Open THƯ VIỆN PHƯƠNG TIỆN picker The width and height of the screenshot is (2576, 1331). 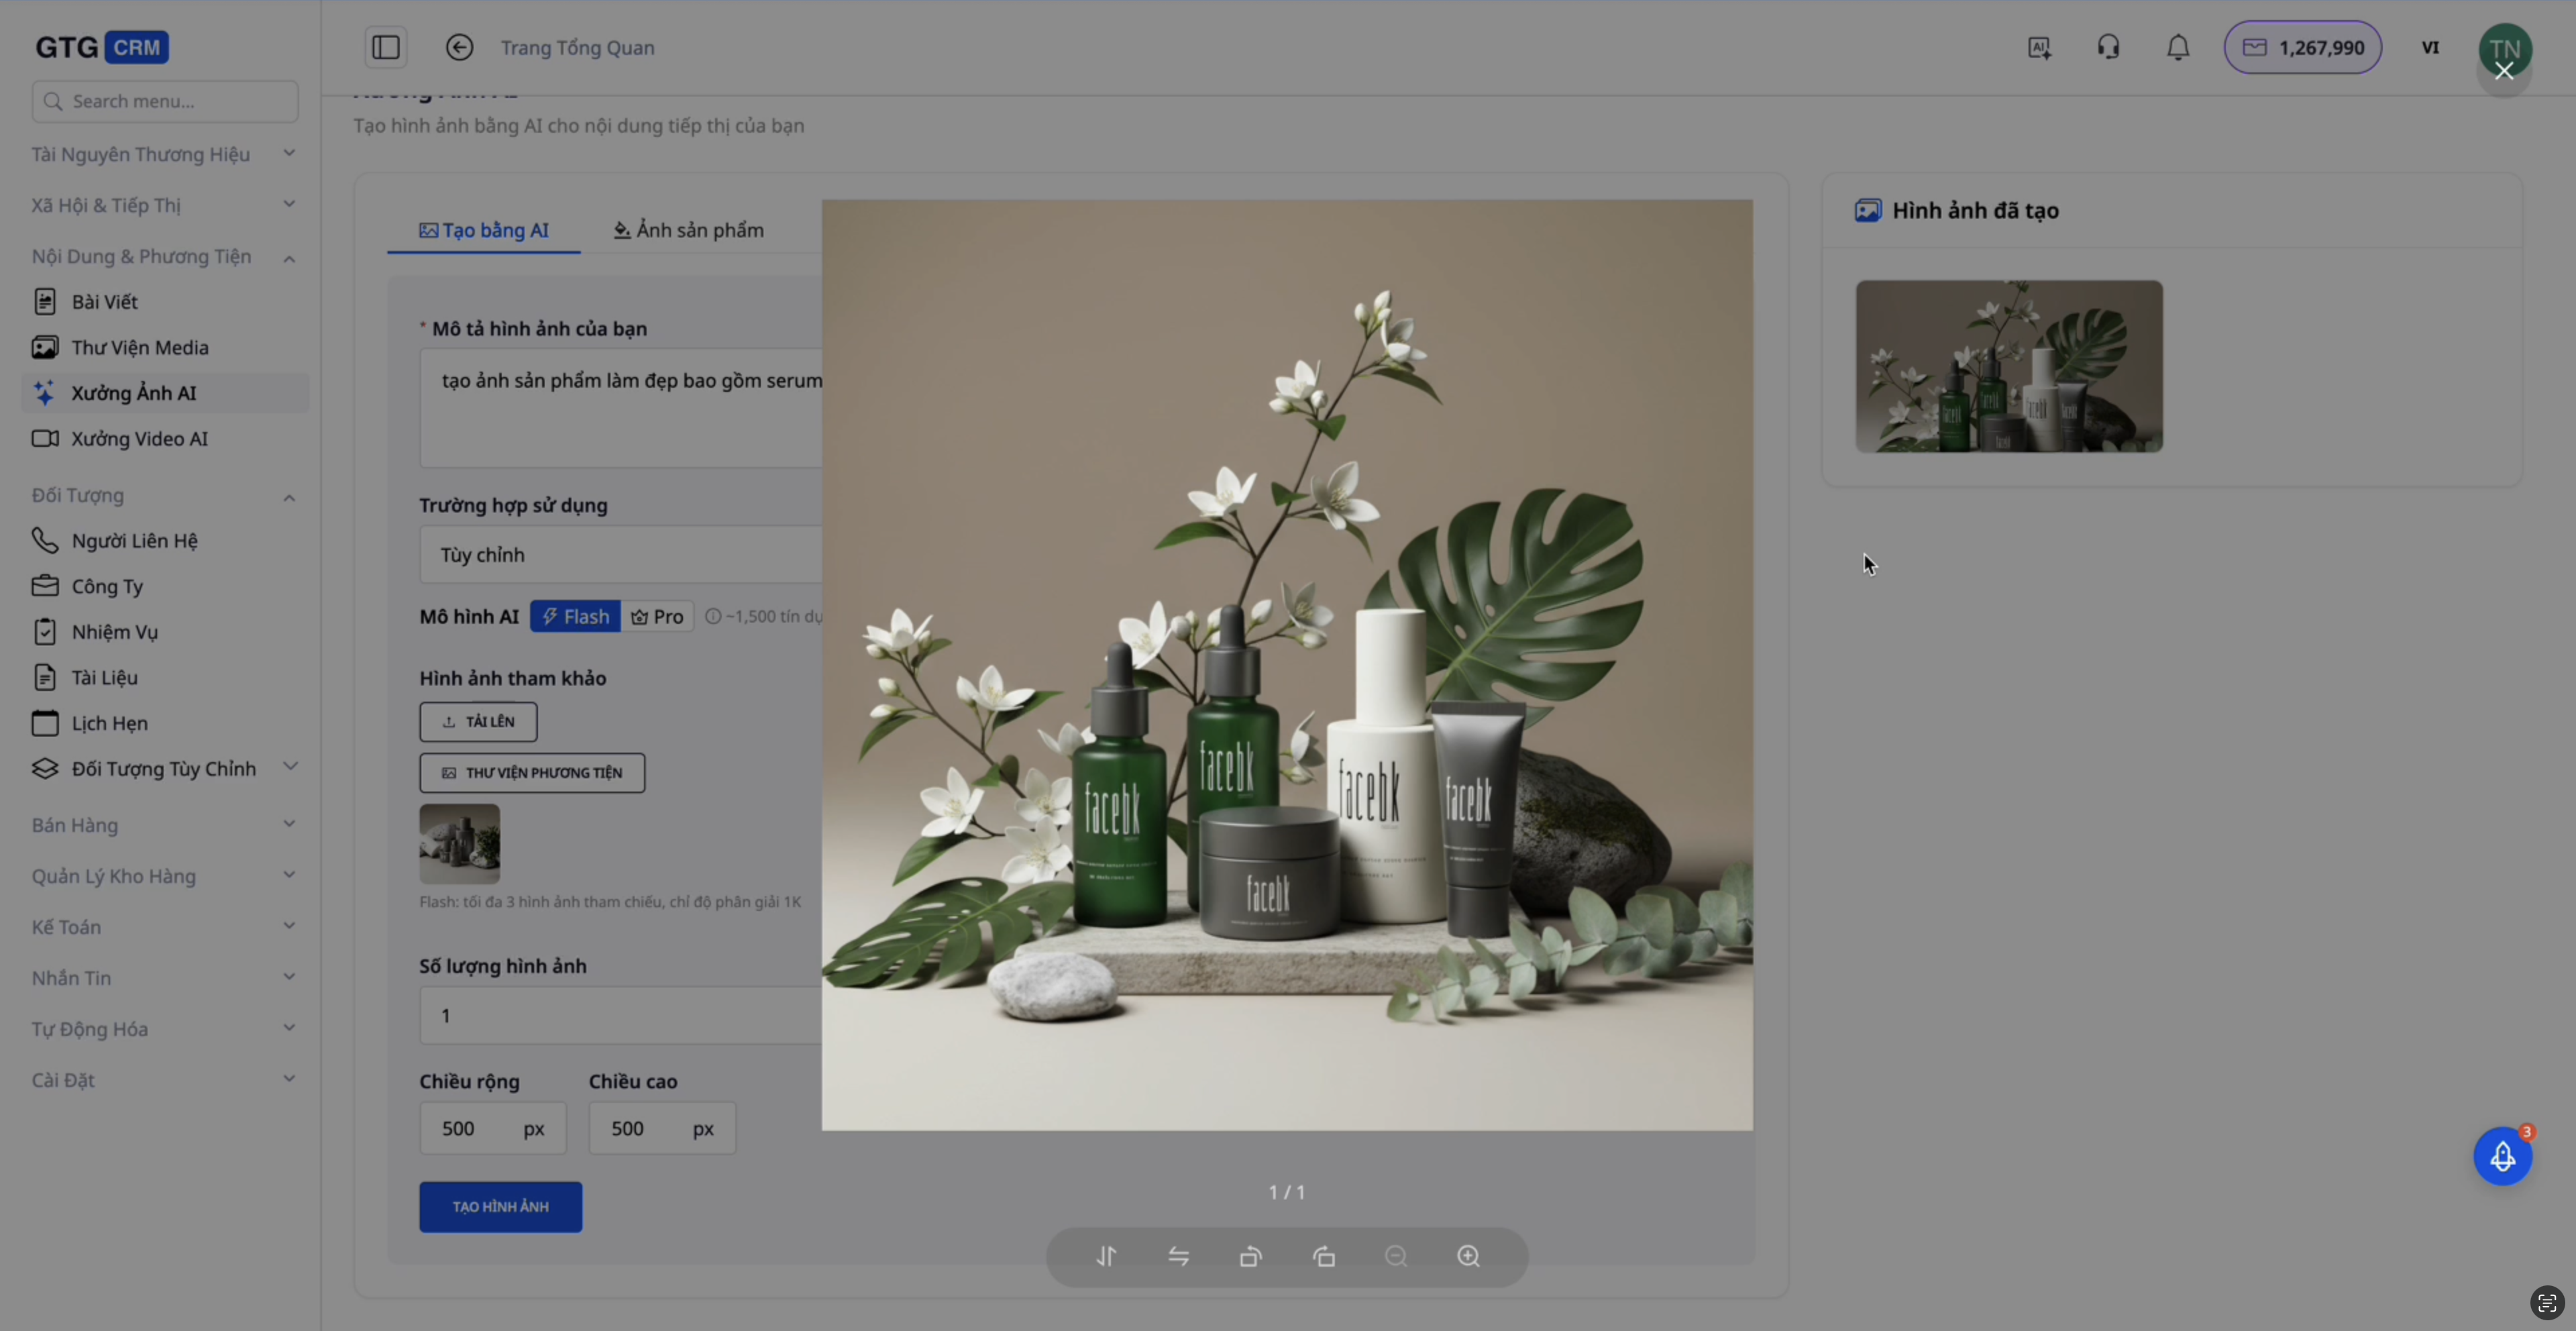click(532, 772)
